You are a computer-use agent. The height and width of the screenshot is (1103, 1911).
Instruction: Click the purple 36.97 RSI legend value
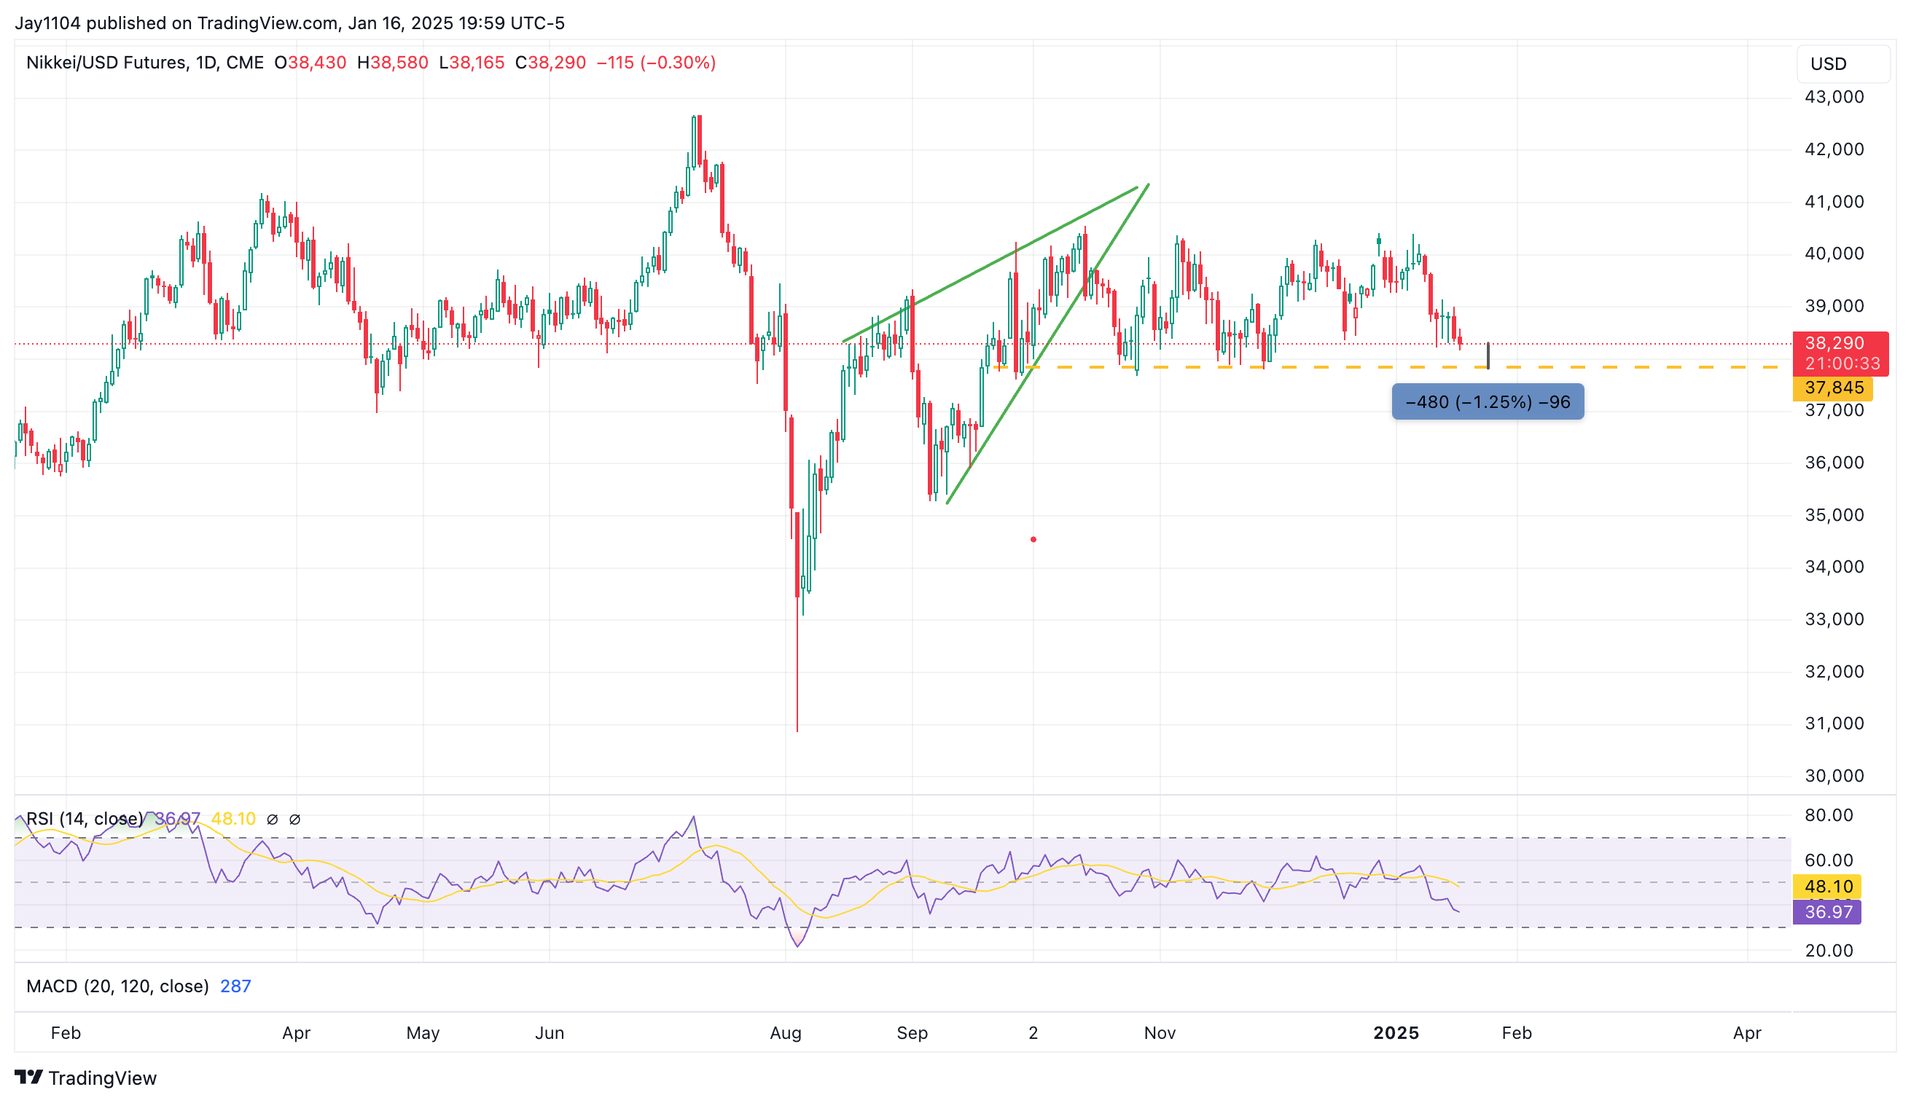[178, 819]
